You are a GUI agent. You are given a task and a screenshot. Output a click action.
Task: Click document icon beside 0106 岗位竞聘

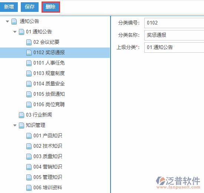(x=29, y=105)
